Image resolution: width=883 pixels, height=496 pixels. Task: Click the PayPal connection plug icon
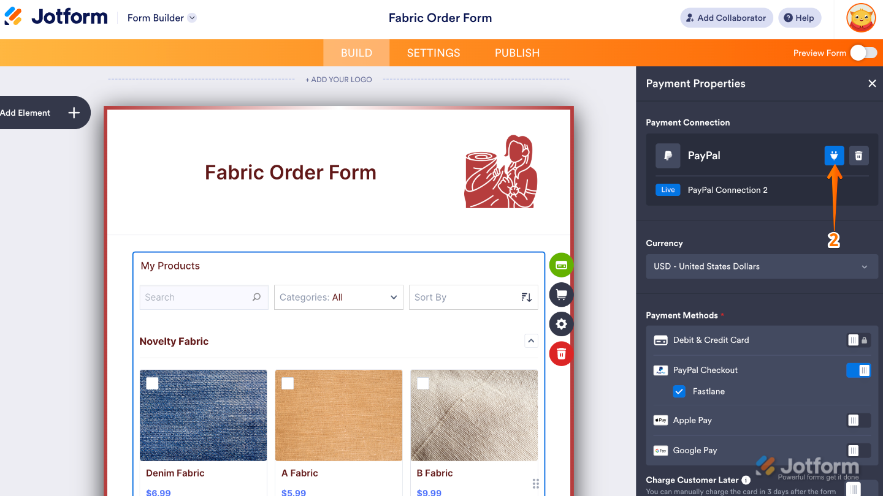click(x=834, y=156)
